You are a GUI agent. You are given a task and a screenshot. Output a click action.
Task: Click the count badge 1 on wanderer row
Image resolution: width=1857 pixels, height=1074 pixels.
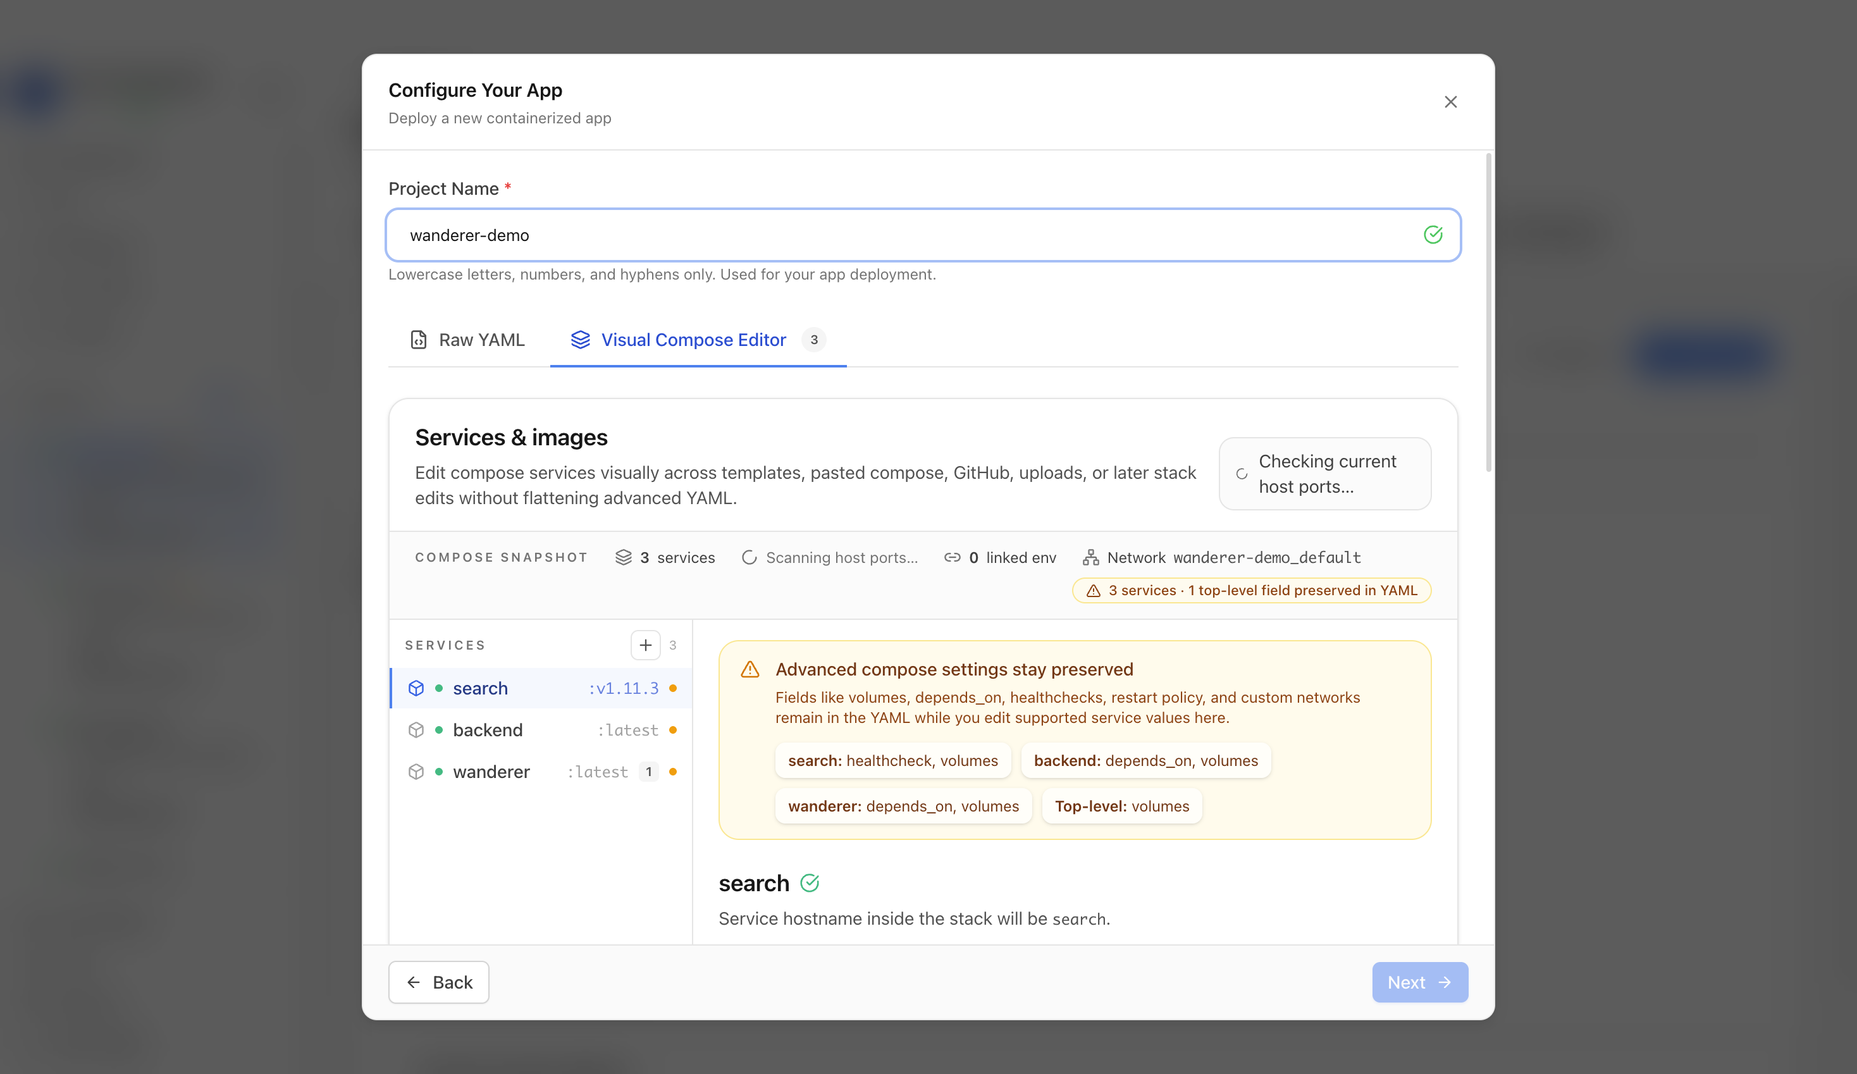(648, 772)
